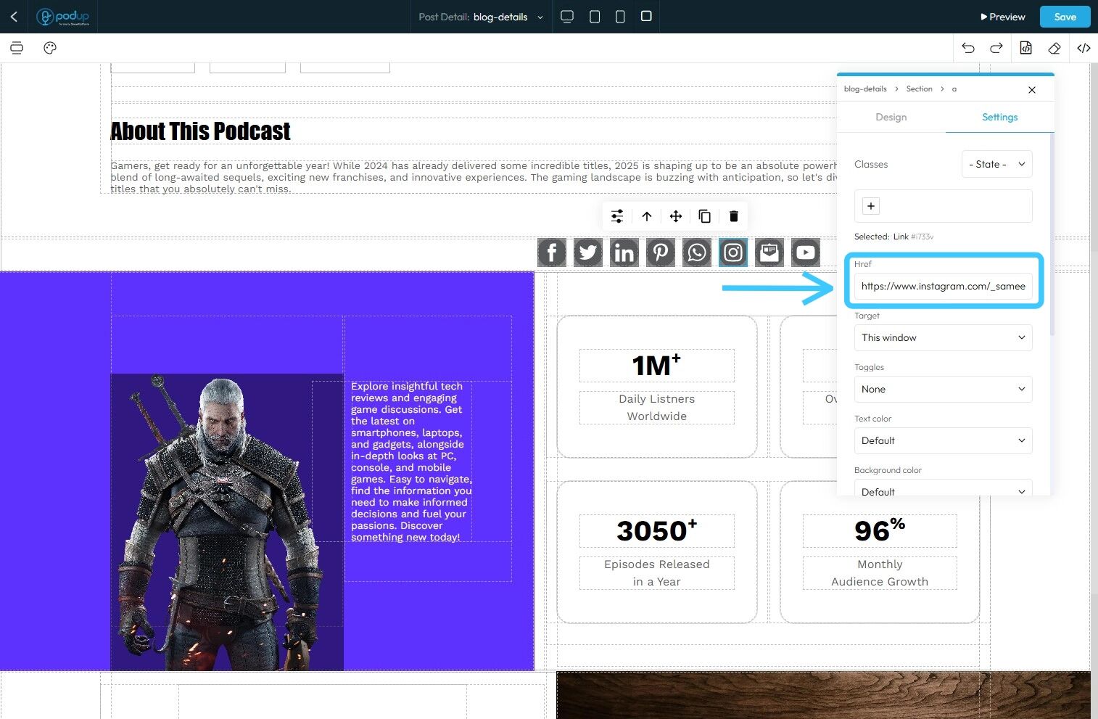
Task: Add a class with plus button
Action: (871, 206)
